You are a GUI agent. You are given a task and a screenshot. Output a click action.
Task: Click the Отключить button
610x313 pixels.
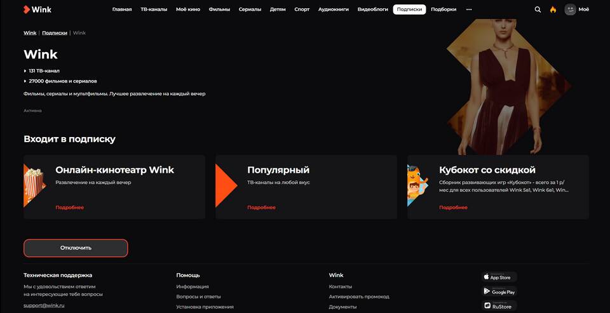pos(76,248)
